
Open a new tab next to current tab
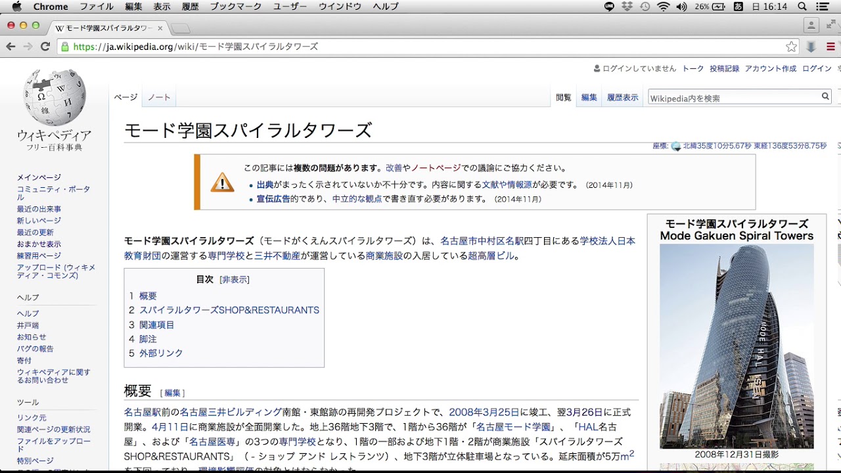coord(181,28)
